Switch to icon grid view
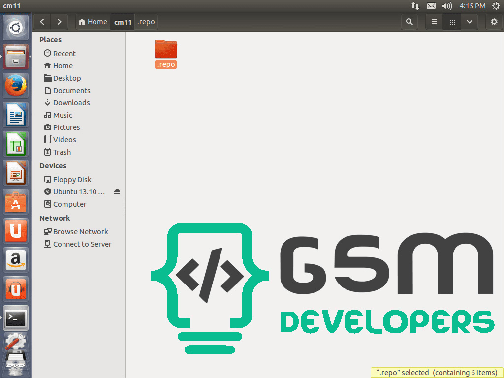This screenshot has width=504, height=378. 452,22
